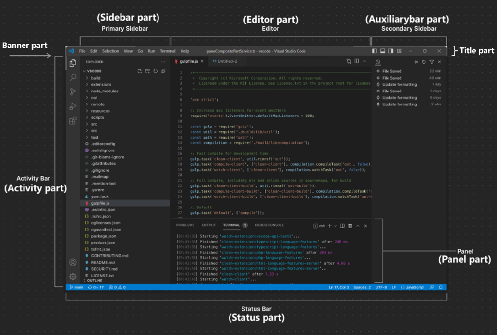The image size is (497, 335).
Task: Open the Source Control view
Action: (73, 92)
